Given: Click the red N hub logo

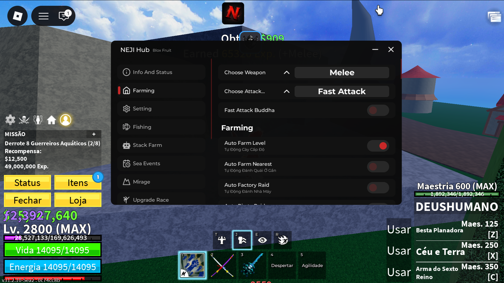Looking at the screenshot, I should 233,13.
